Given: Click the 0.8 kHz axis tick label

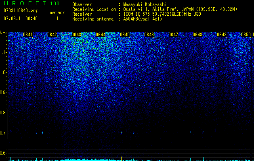Looking at the screenshot, I should coord(3,113).
